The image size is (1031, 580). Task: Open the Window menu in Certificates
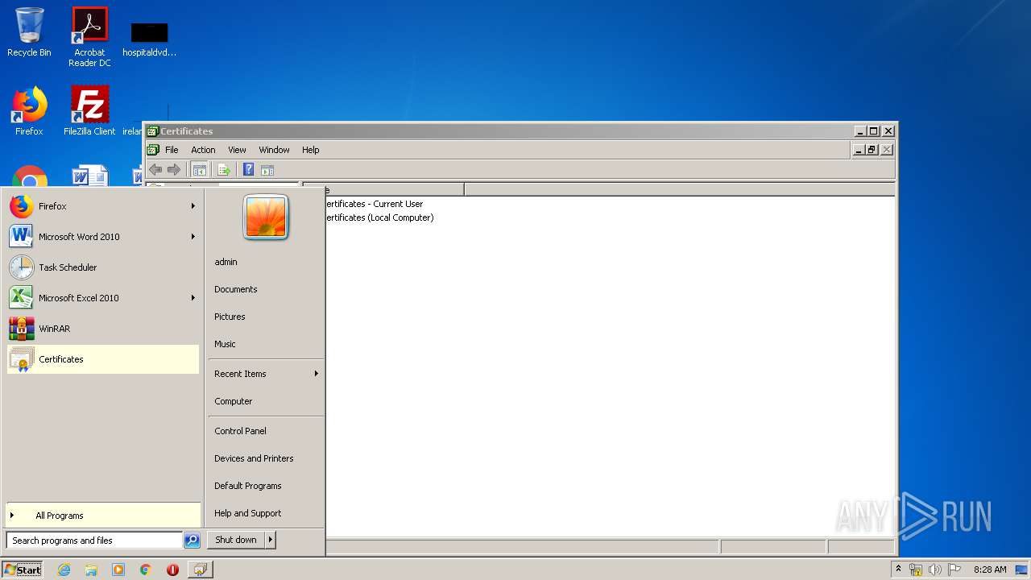274,150
